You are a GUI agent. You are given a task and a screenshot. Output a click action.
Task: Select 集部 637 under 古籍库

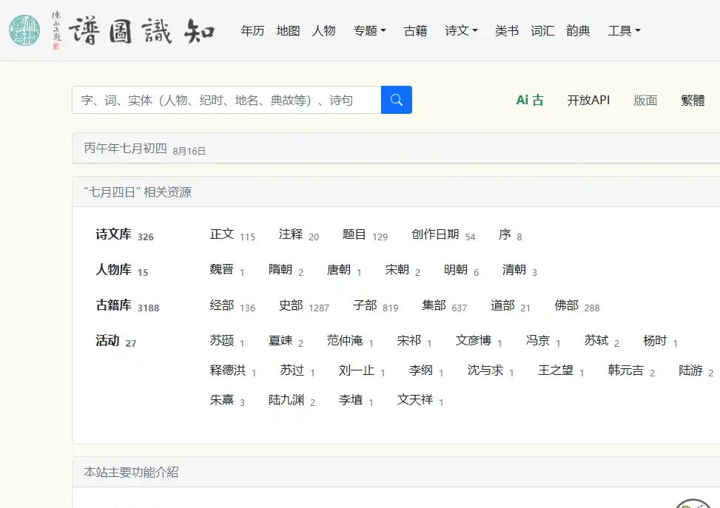(445, 305)
